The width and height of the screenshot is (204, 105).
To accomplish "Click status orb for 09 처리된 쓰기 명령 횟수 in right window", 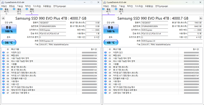I will [105, 76].
